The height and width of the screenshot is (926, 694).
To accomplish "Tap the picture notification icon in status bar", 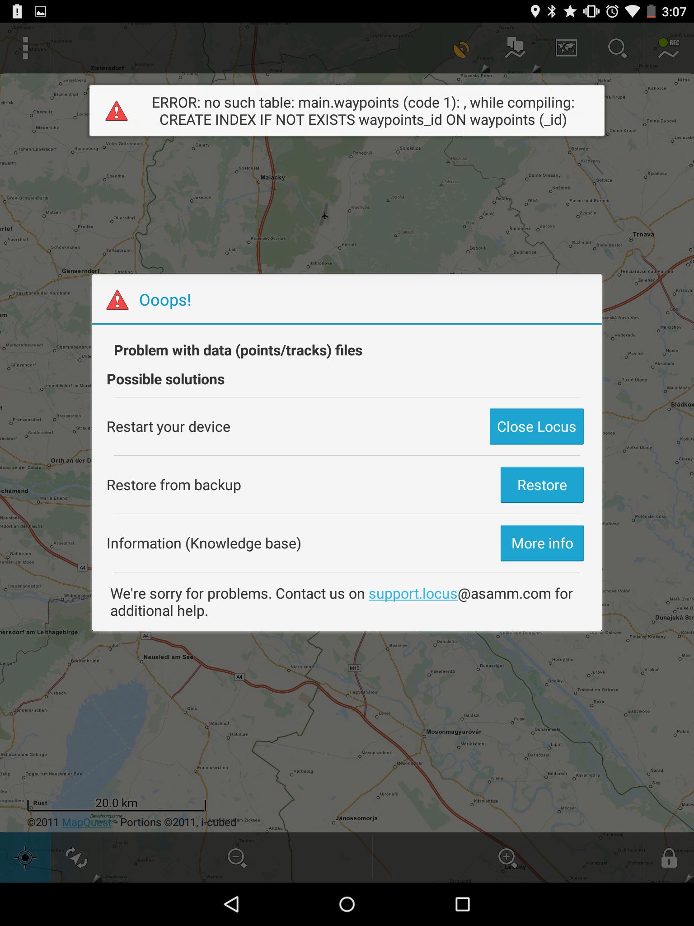I will [x=41, y=11].
